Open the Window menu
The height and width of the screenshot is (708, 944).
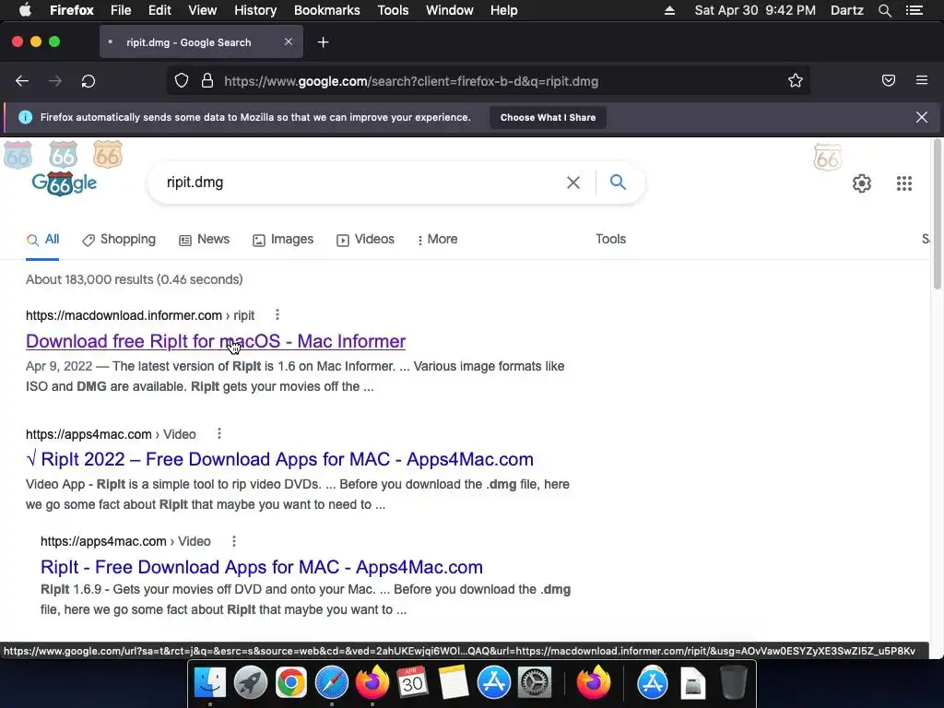(x=450, y=10)
